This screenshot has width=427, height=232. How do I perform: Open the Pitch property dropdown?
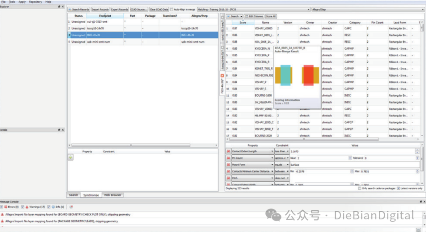[x=252, y=178]
